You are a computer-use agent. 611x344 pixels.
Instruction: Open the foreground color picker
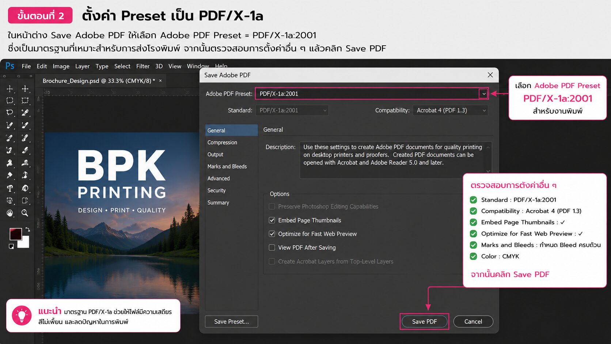click(x=15, y=234)
